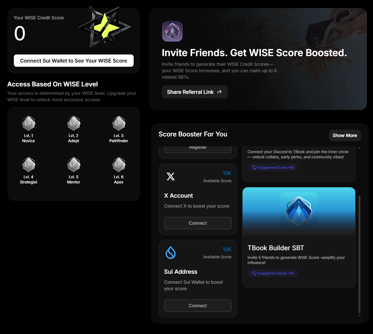Screen dimensions: 373x334
Task: Select the Lvl. 2 Adept badge
Action: click(73, 123)
